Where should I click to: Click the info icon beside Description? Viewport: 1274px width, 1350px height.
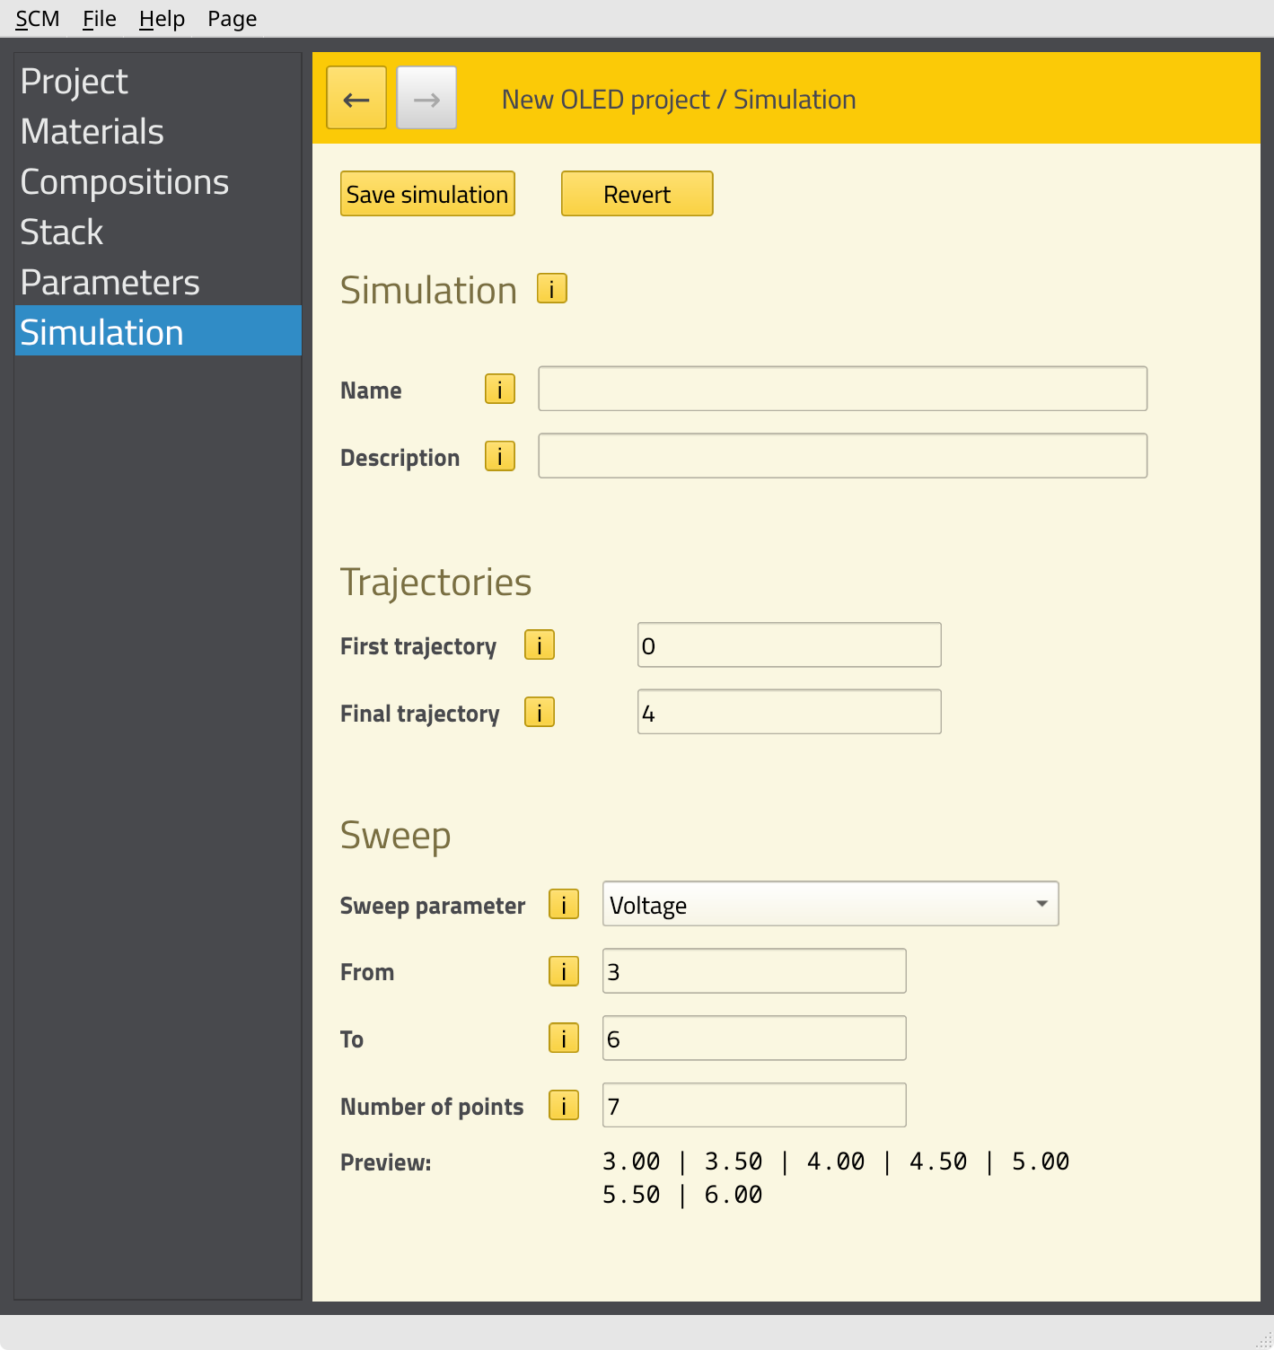click(x=499, y=456)
